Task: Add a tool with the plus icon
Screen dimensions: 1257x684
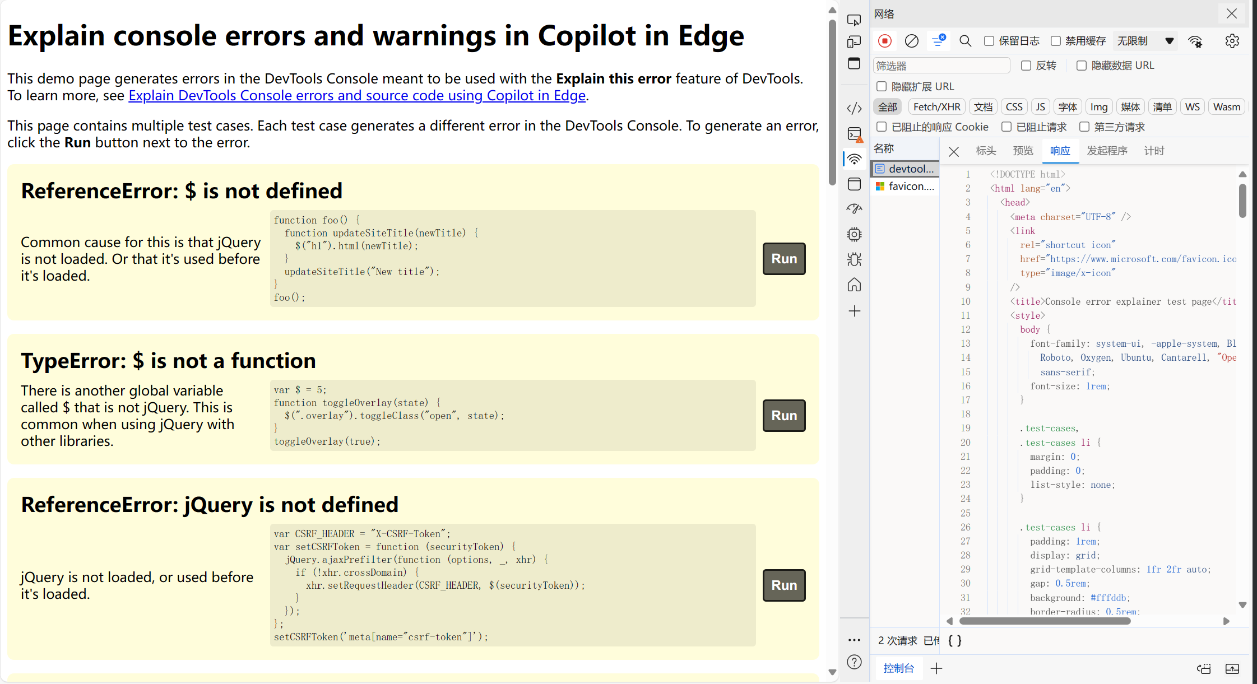Action: click(854, 311)
